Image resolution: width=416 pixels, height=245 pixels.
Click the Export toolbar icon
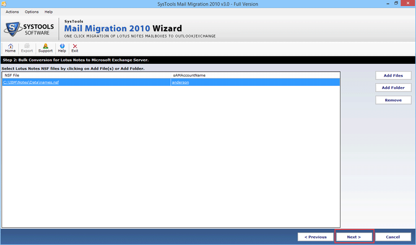[27, 48]
